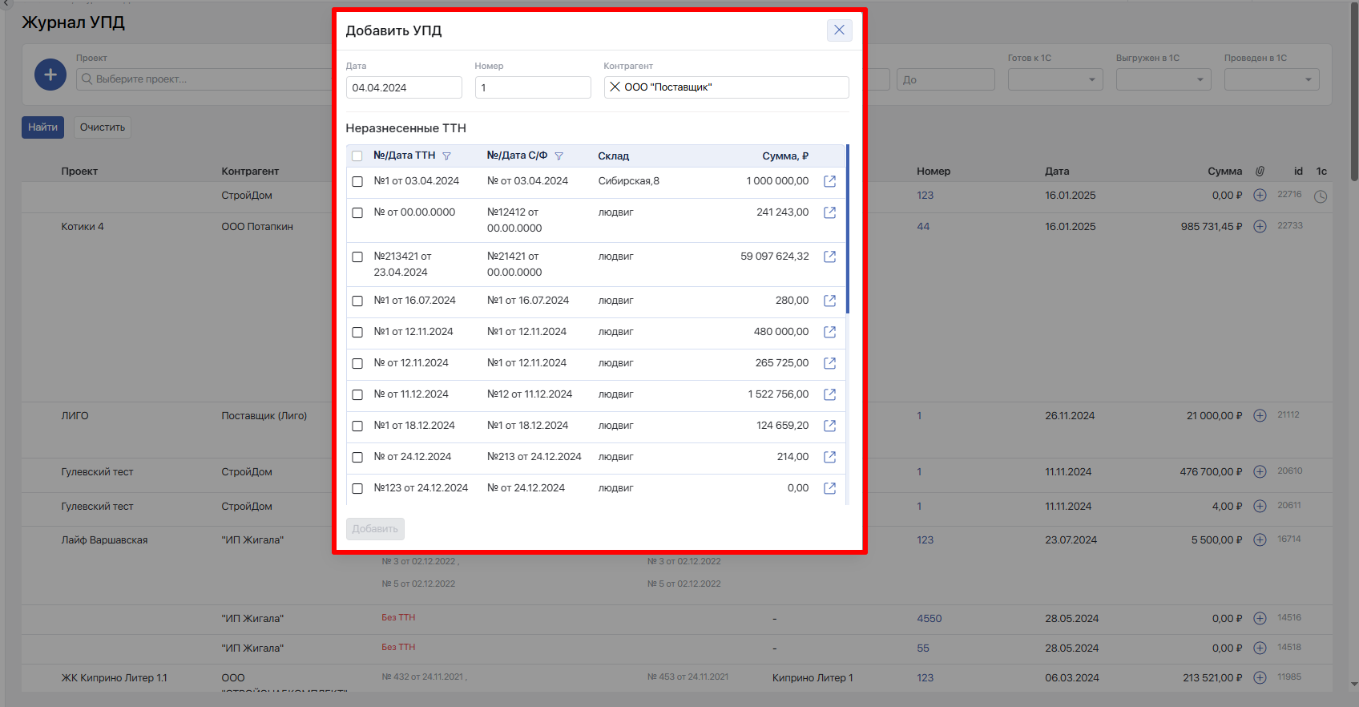Toggle select-all checkbox in ТТН table header
This screenshot has width=1359, height=707.
[x=357, y=156]
